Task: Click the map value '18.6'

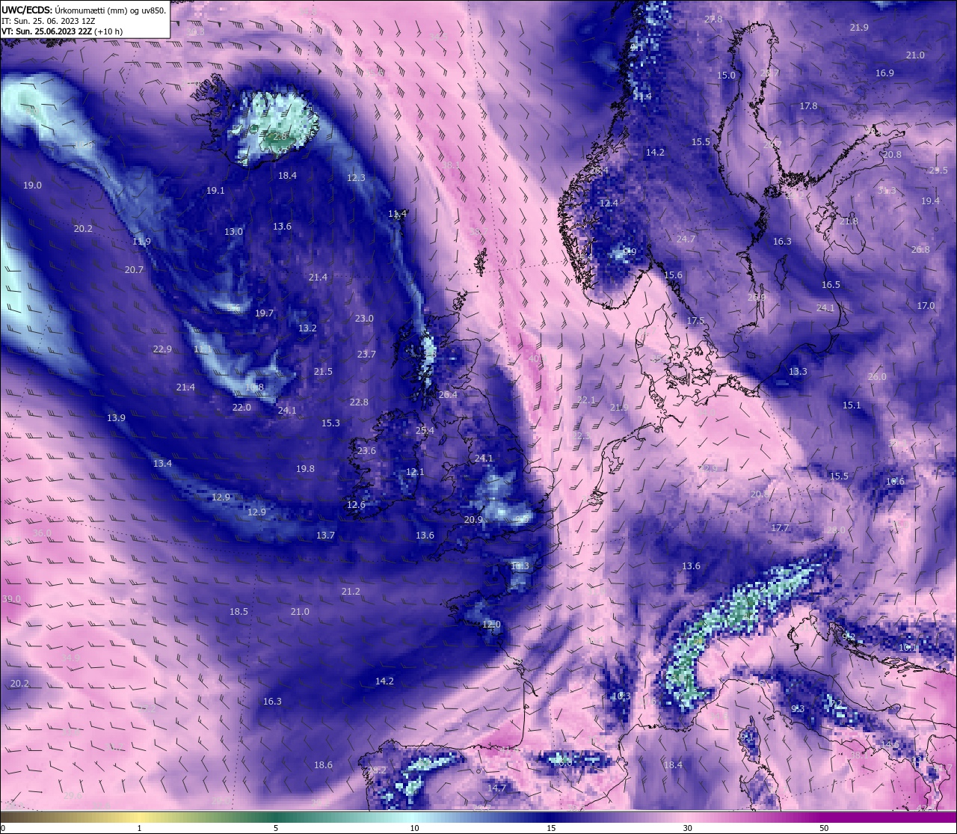Action: [x=323, y=764]
